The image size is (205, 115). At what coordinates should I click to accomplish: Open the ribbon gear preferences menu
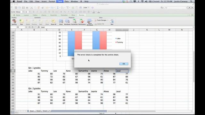pyautogui.click(x=192, y=15)
